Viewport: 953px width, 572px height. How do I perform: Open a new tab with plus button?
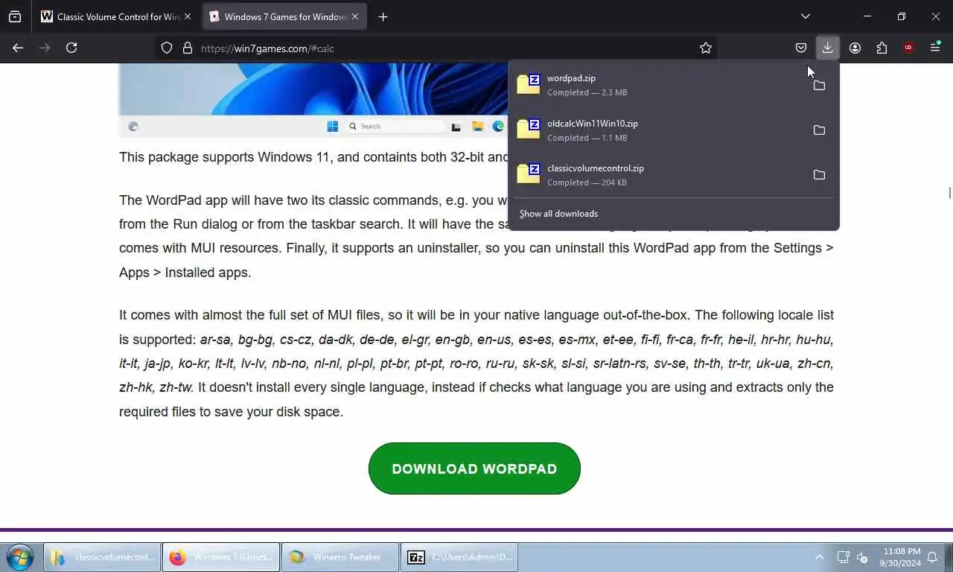coord(383,16)
